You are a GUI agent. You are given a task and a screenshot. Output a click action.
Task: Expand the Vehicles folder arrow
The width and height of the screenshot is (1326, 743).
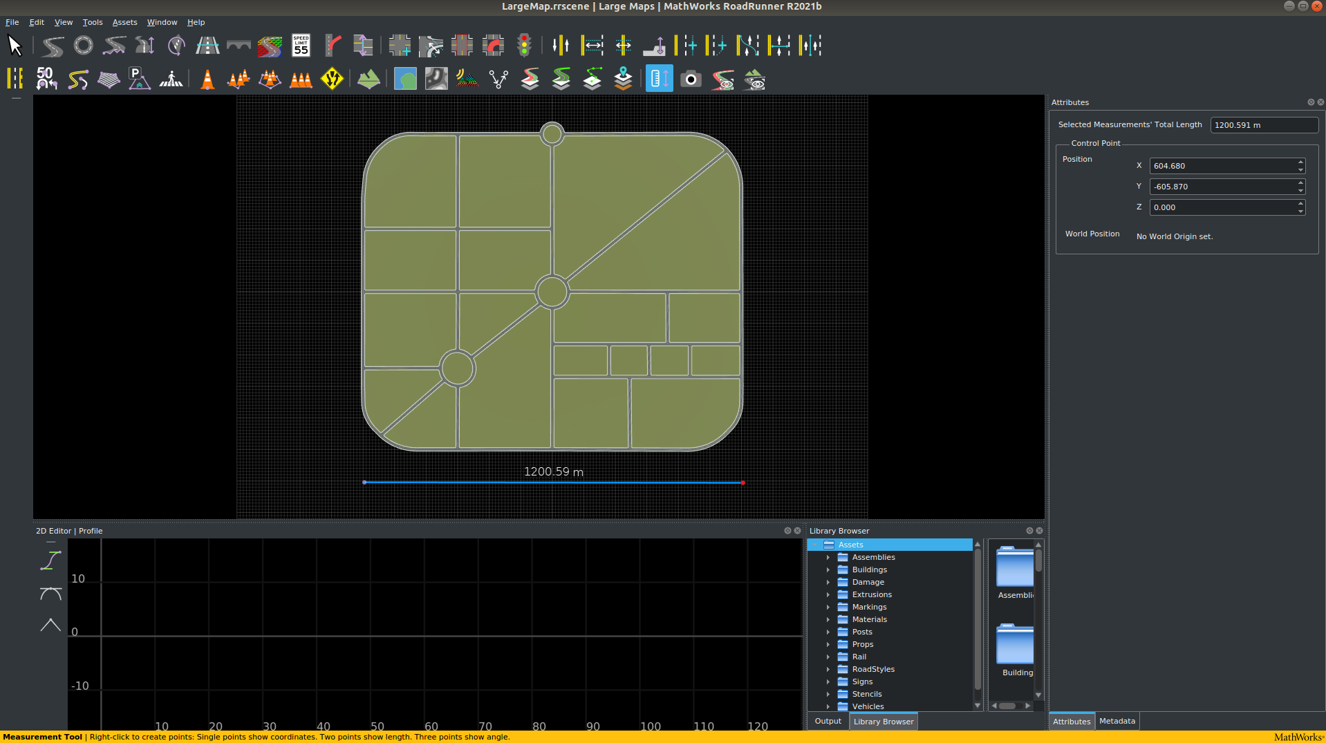[828, 706]
